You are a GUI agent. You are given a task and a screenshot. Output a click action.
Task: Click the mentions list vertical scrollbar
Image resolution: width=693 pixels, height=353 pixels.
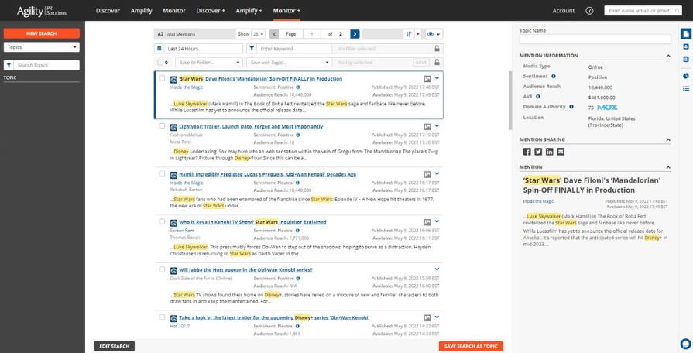point(510,101)
